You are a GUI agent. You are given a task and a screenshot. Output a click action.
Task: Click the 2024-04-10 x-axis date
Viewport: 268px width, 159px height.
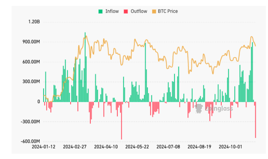pyautogui.click(x=106, y=146)
